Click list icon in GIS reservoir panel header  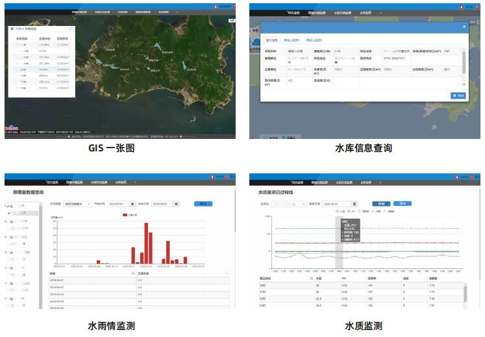tap(12, 29)
